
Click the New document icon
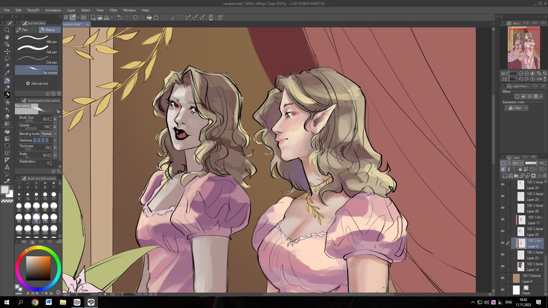click(x=93, y=18)
